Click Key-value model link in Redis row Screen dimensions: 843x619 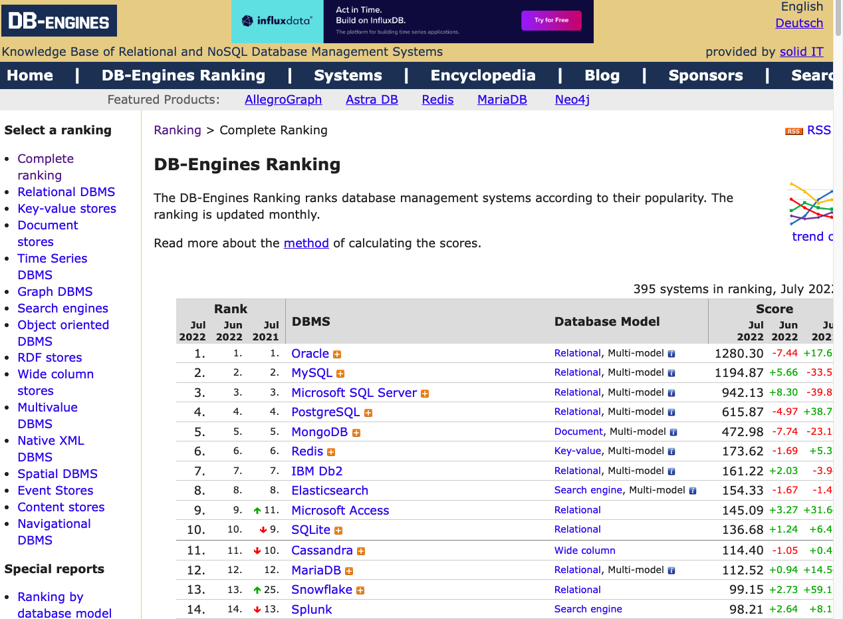coord(578,451)
